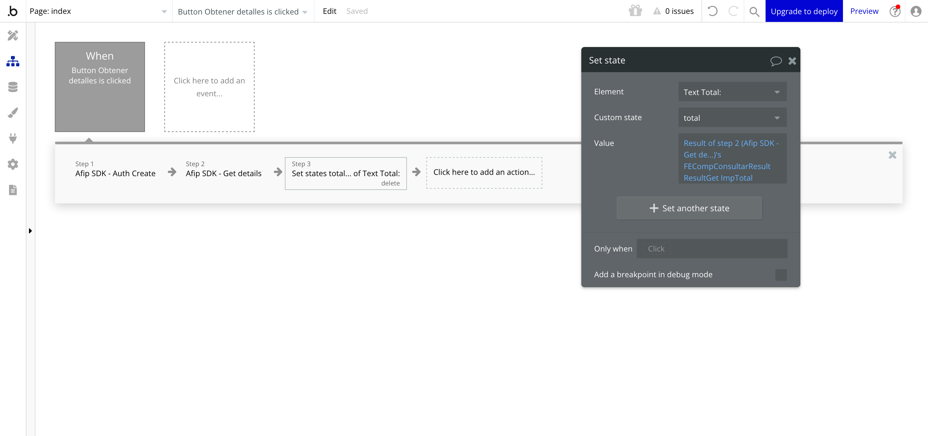928x436 pixels.
Task: Open the Page: index dropdown
Action: 98,11
